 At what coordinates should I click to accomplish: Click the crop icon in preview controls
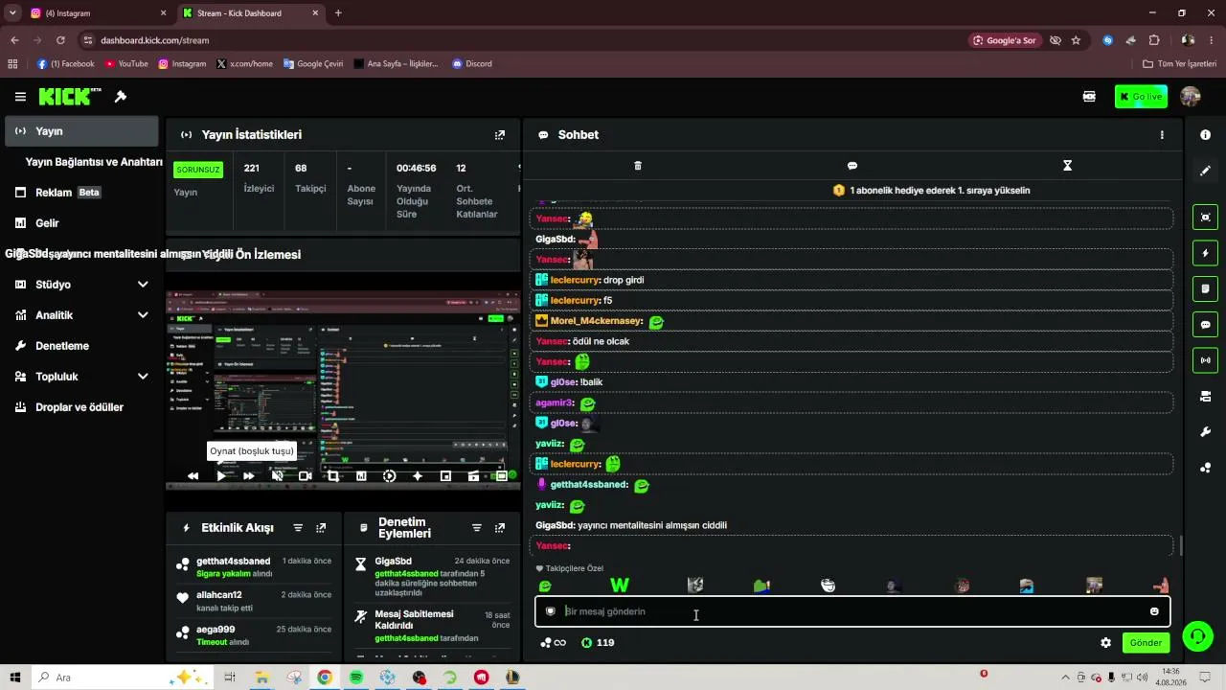click(332, 475)
